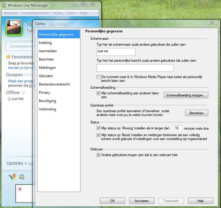Uncheck 'Mijn schermafbeelding aan anderen laten zien'

(98, 93)
